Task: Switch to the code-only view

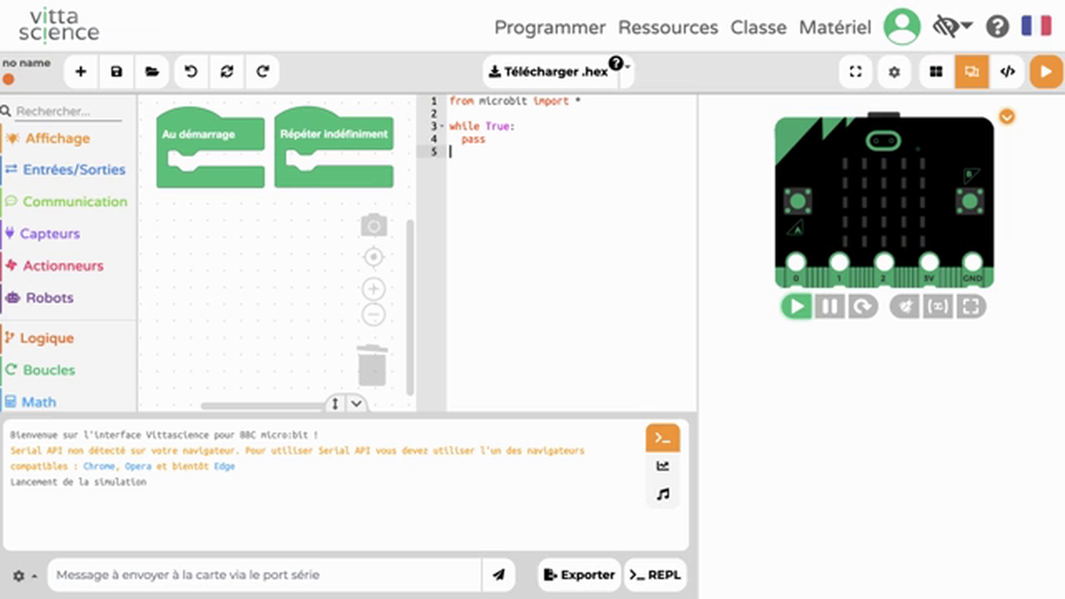Action: click(x=1007, y=72)
